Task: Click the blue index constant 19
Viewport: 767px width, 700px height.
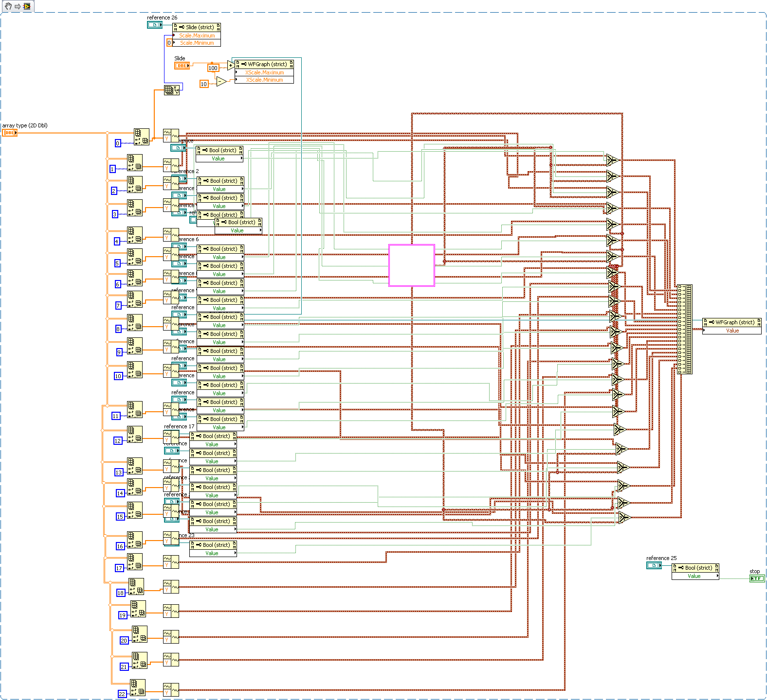Action: click(123, 615)
